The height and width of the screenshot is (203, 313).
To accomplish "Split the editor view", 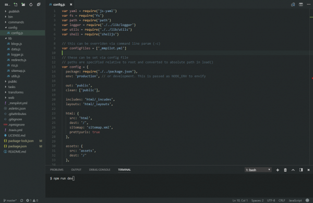I will click(300, 4).
